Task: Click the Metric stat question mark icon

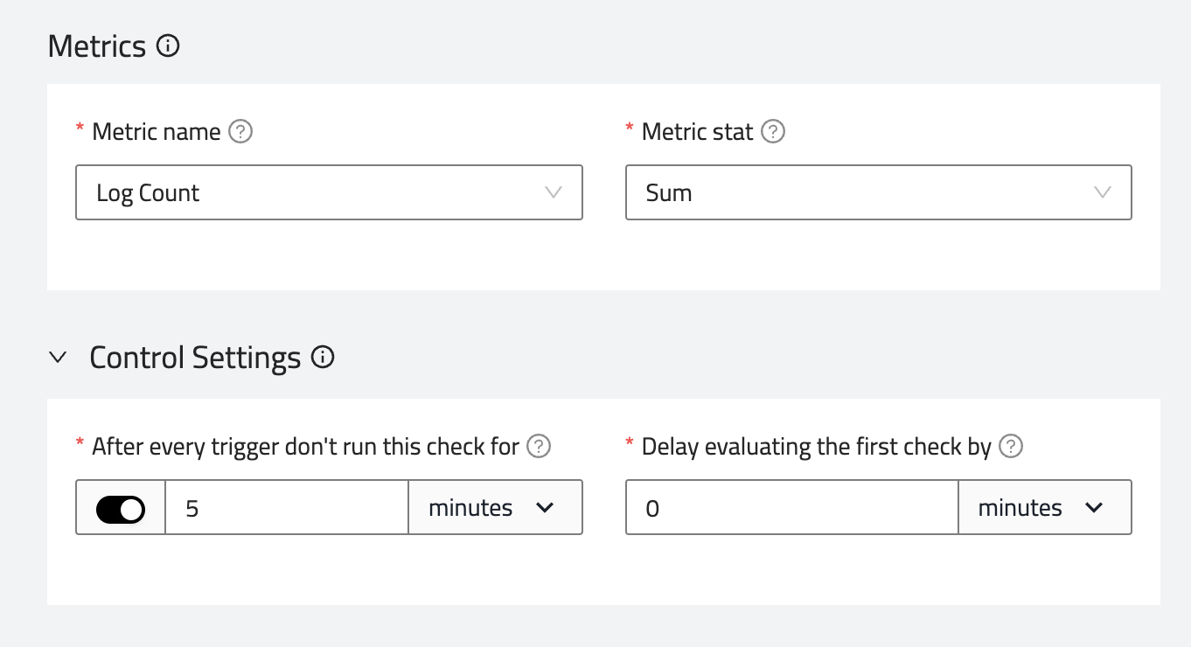Action: 773,132
